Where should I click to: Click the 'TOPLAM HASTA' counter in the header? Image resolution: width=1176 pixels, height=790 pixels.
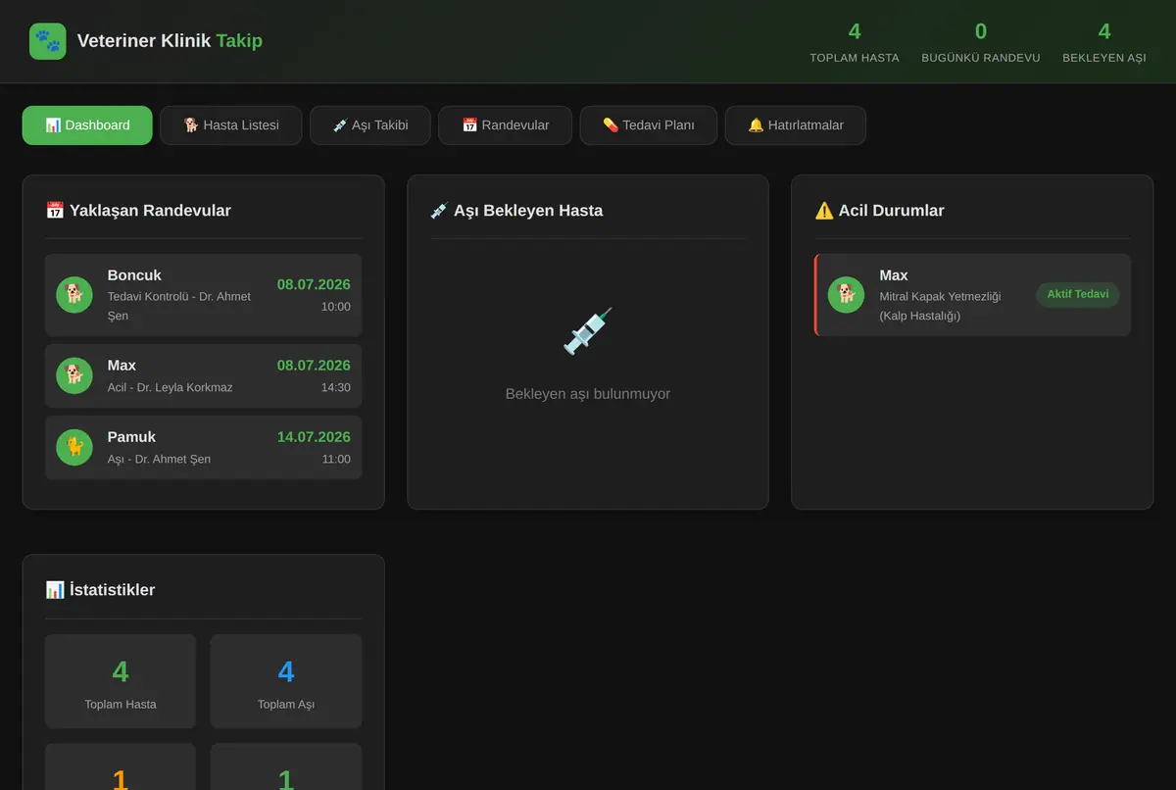[x=855, y=42]
